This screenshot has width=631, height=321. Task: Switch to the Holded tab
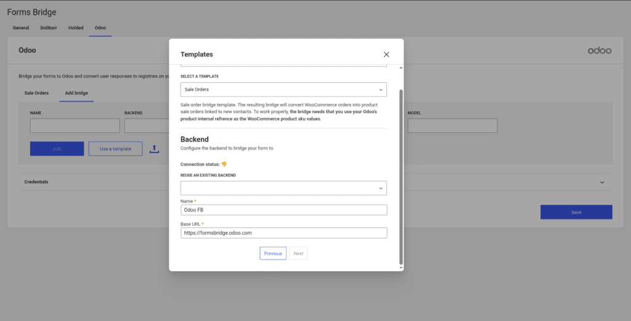[76, 28]
